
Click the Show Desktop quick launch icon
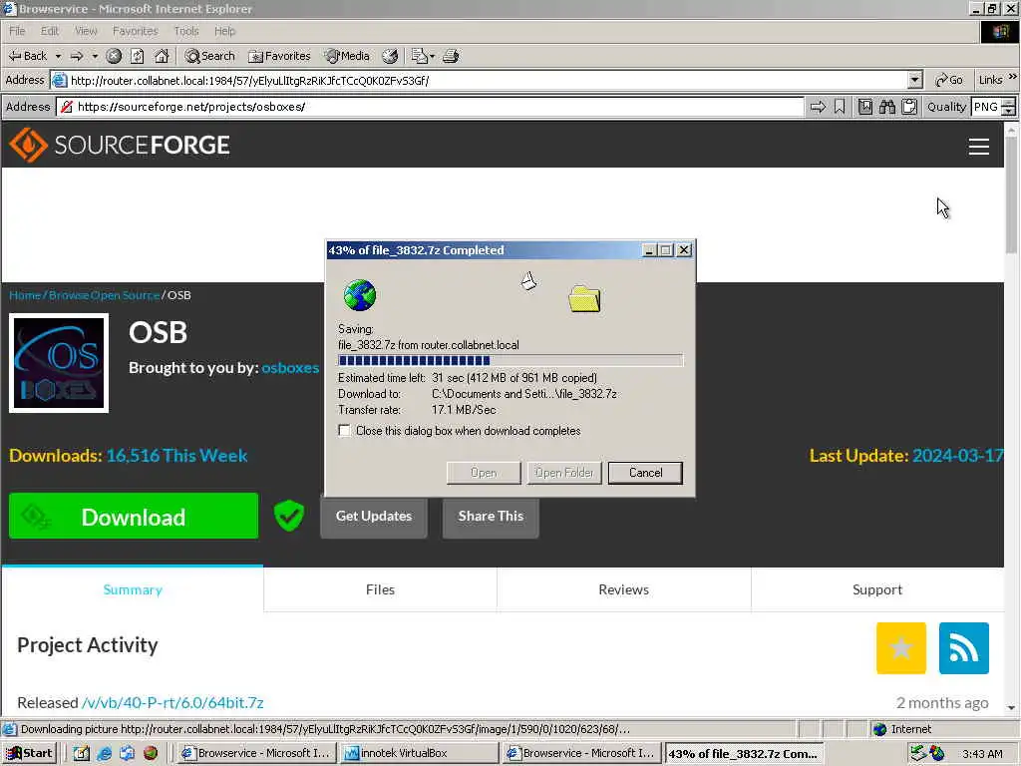(82, 753)
